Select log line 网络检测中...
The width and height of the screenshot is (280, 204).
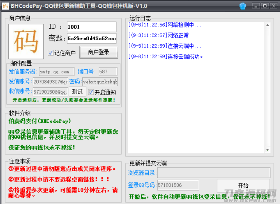click(x=165, y=25)
